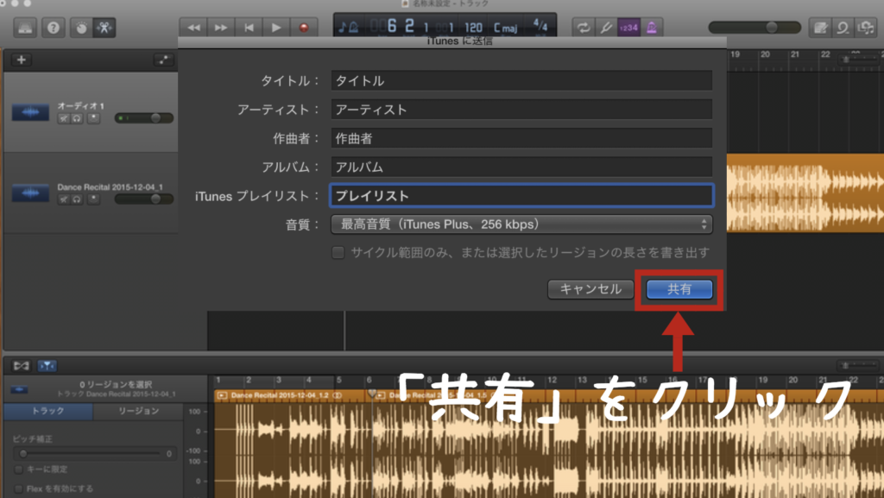Click the アルバム input field
This screenshot has width=884, height=498.
click(521, 167)
